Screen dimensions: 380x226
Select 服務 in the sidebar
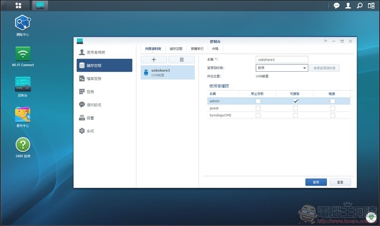(x=104, y=92)
